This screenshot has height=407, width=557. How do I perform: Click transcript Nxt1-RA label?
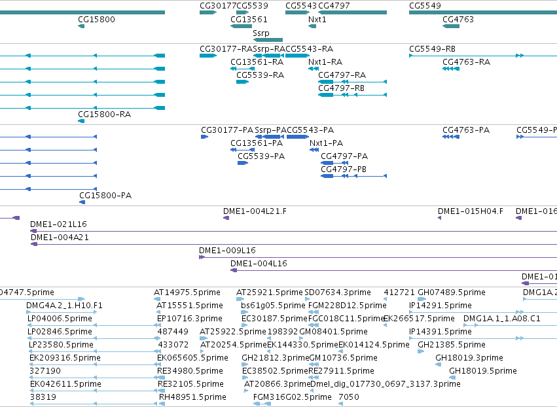point(325,62)
